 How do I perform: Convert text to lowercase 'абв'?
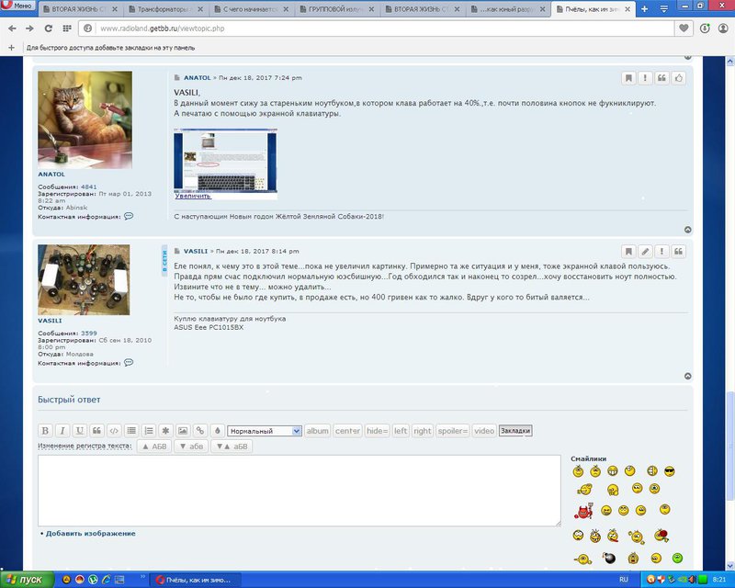192,447
